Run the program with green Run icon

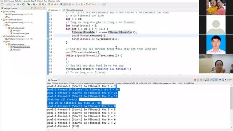tap(23, 4)
